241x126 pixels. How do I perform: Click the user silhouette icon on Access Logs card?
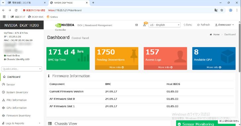[180, 57]
